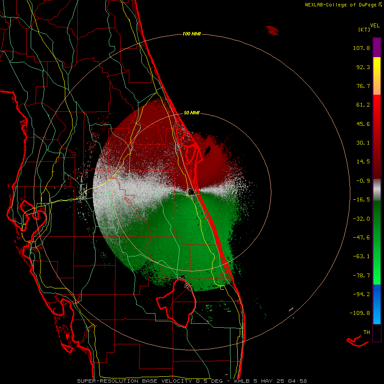Select the -32.0 velocity scale value
The width and height of the screenshot is (384, 384).
(x=361, y=219)
